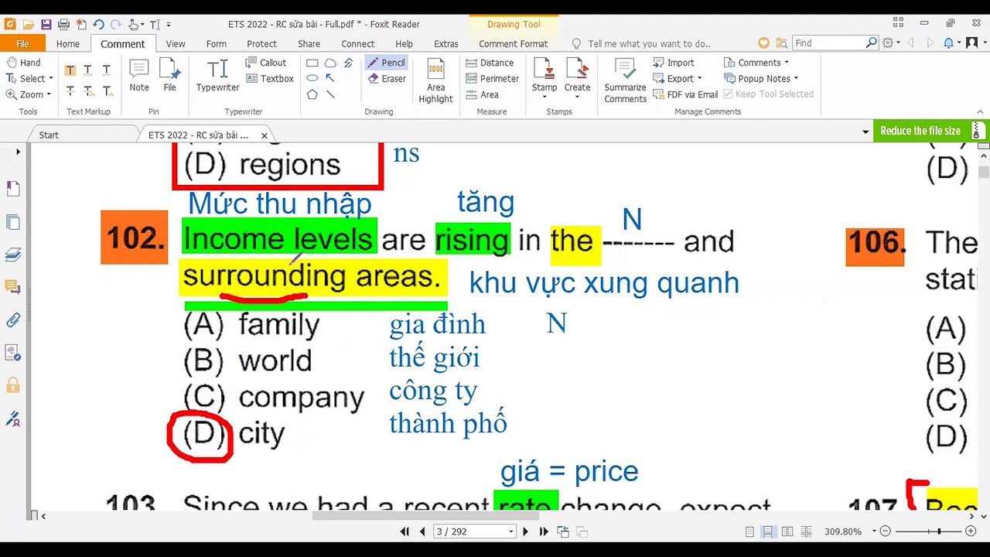Viewport: 990px width, 557px height.
Task: Open Summarize Comments
Action: 625,81
